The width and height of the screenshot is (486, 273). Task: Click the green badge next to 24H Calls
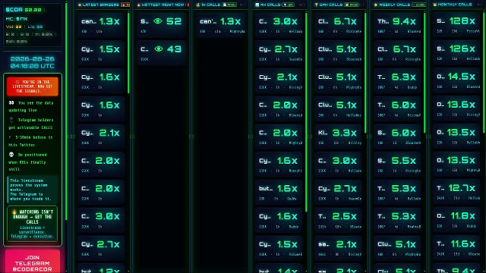pos(352,5)
